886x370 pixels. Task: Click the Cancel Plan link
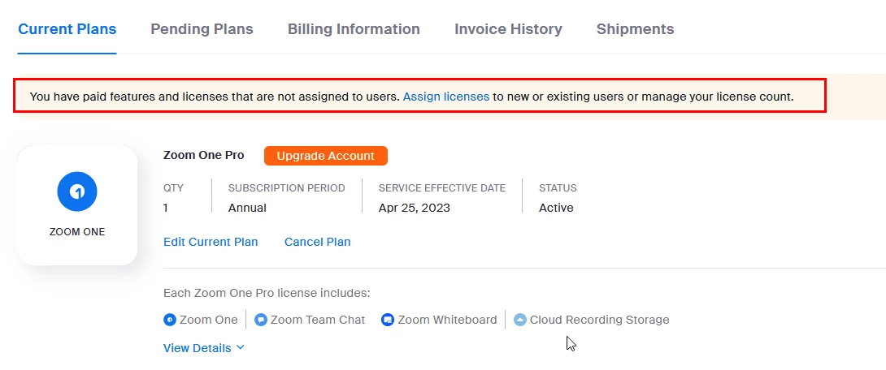click(317, 242)
